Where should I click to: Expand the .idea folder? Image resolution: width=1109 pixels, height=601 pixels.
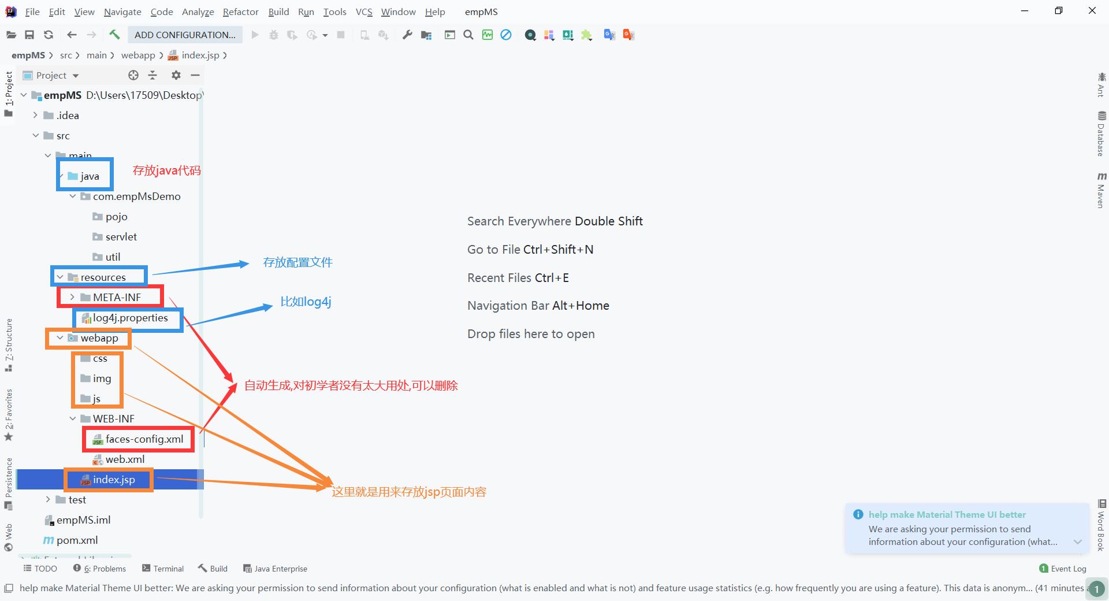click(x=36, y=115)
